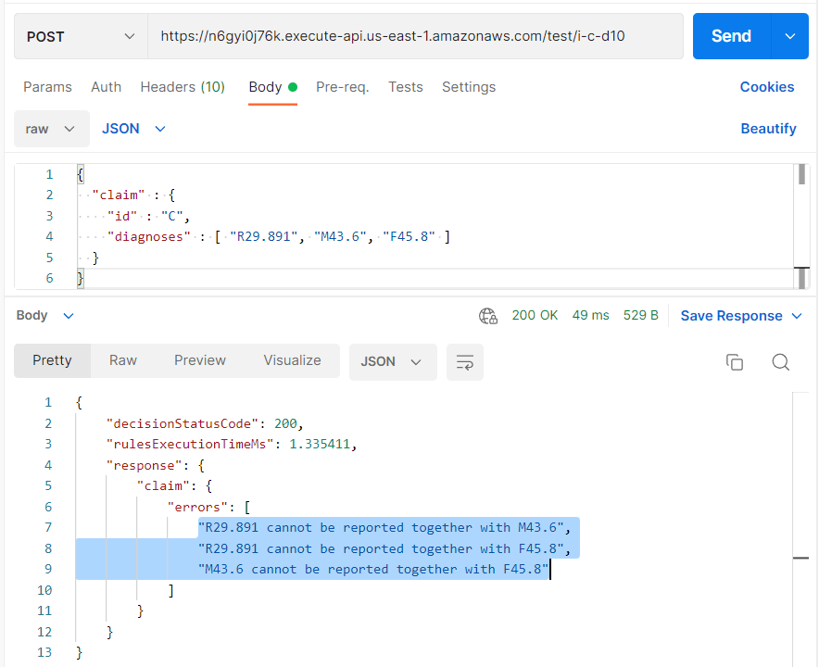The image size is (819, 667).
Task: Open the Headers (10) tab
Action: pos(183,87)
